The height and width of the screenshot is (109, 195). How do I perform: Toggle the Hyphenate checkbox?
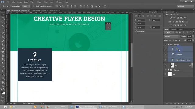pyautogui.click(x=136, y=31)
